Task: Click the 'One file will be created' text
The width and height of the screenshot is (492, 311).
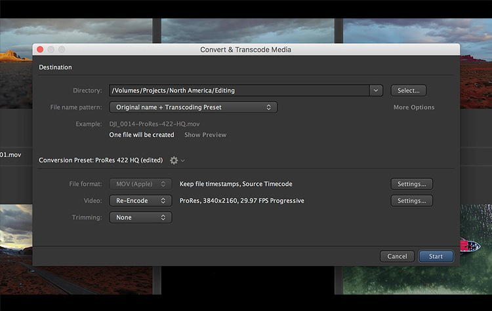Action: (x=142, y=135)
